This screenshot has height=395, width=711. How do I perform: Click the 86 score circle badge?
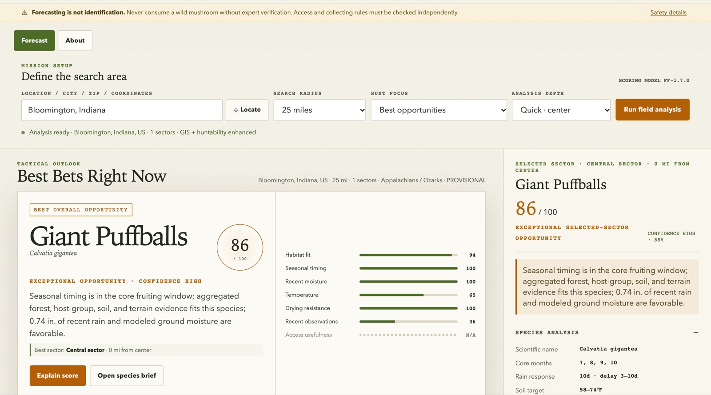(x=240, y=247)
